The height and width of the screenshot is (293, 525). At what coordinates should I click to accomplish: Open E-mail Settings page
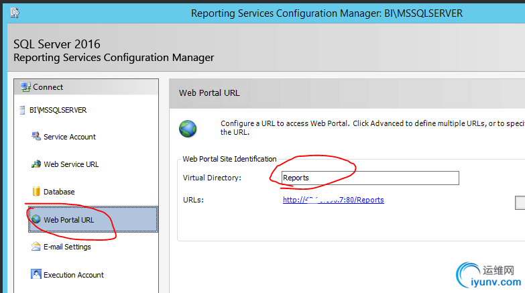point(67,247)
